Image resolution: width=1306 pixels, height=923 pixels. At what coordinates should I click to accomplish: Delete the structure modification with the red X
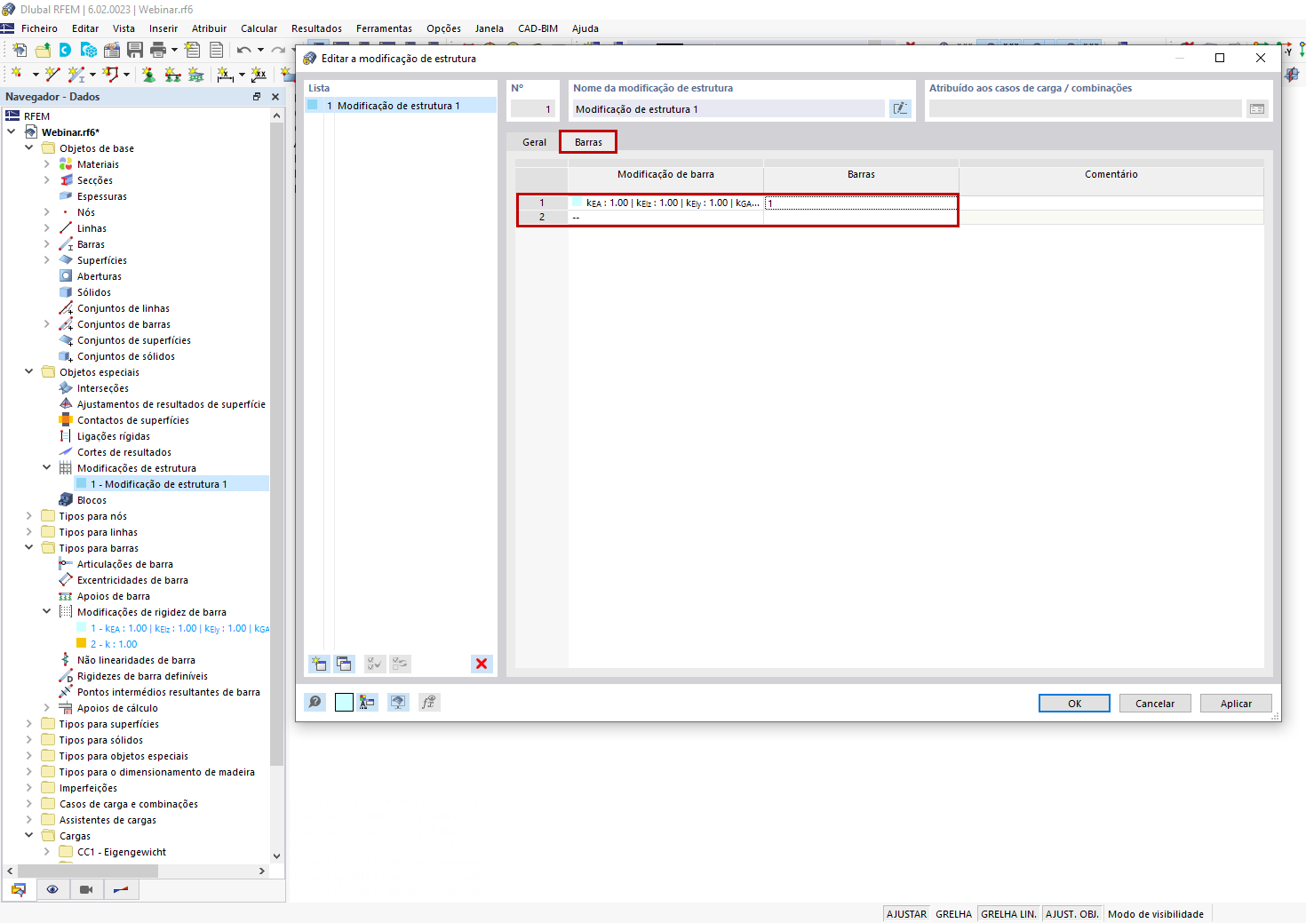click(x=482, y=664)
